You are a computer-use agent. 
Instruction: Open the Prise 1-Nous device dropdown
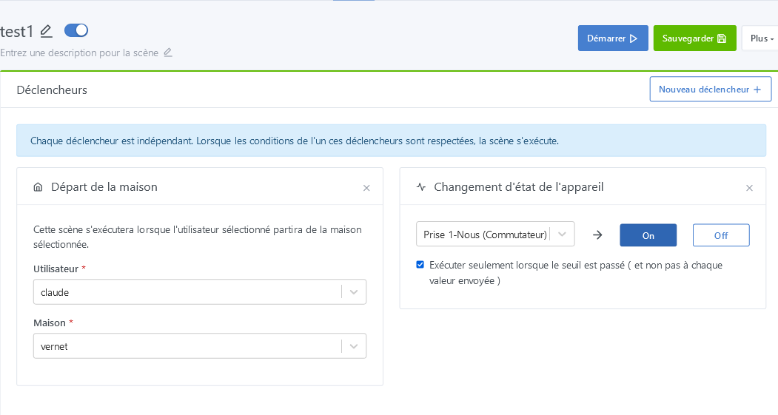click(x=494, y=235)
